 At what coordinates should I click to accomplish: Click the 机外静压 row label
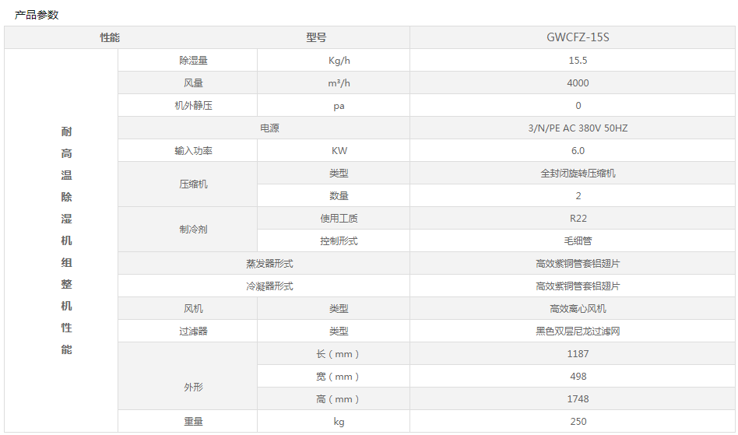point(193,106)
